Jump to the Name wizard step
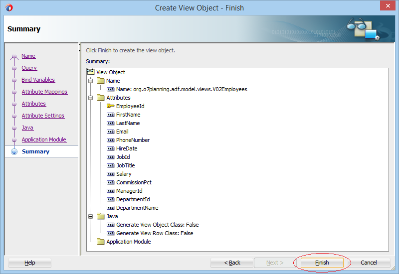This screenshot has width=399, height=274. [28, 56]
